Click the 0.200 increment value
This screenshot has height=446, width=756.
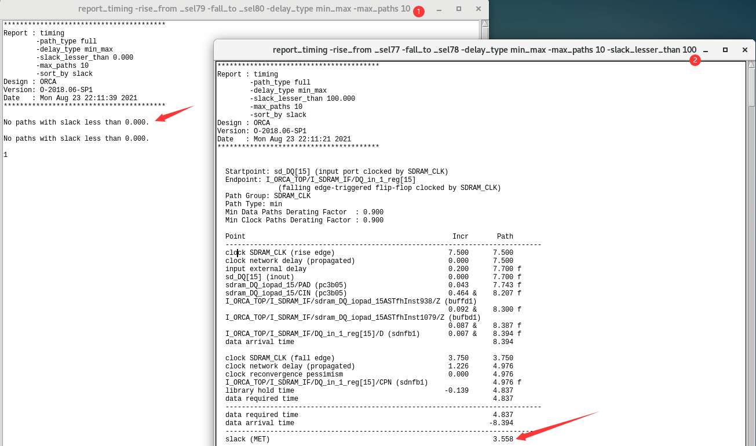click(458, 269)
